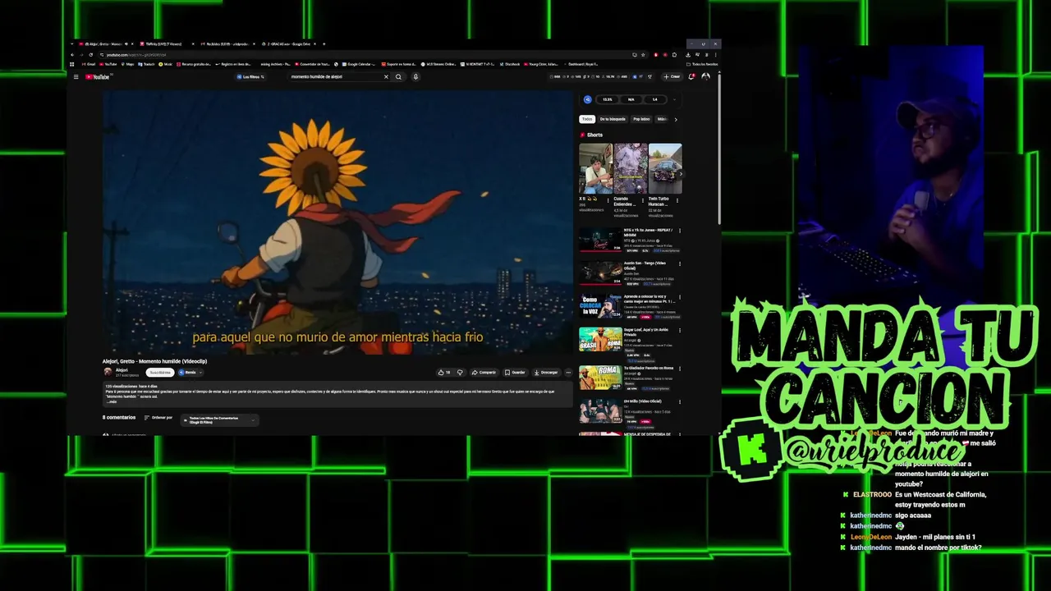Switch to the Google Drive browser tab
1051x591 pixels.
pos(289,44)
